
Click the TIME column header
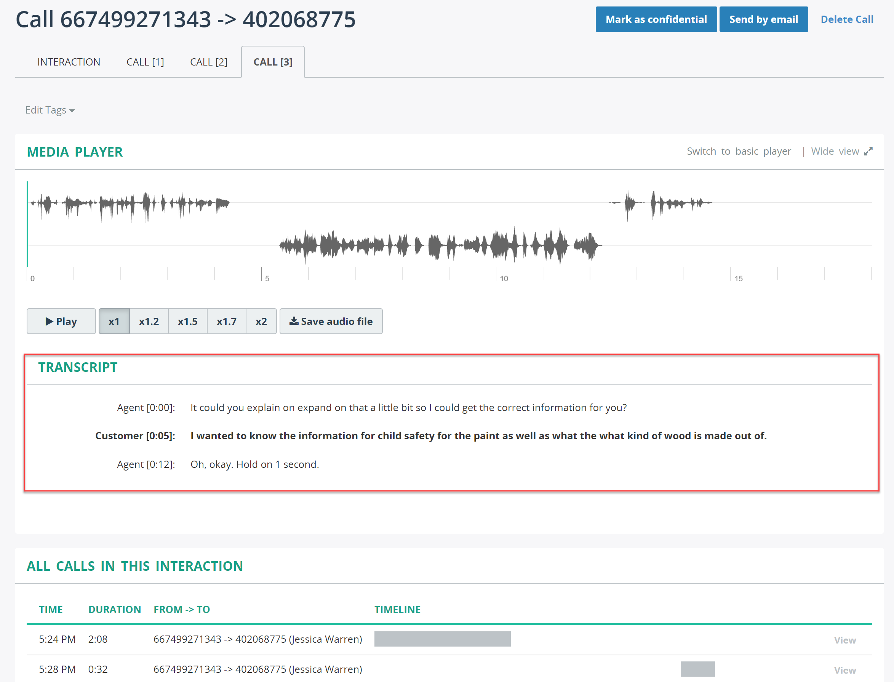51,609
